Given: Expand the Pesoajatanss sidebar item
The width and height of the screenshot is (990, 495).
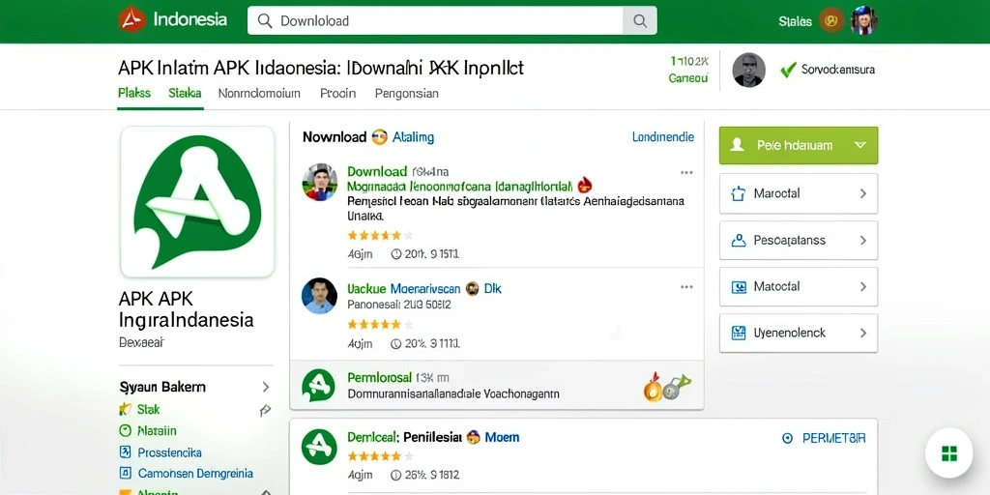Looking at the screenshot, I should (798, 241).
